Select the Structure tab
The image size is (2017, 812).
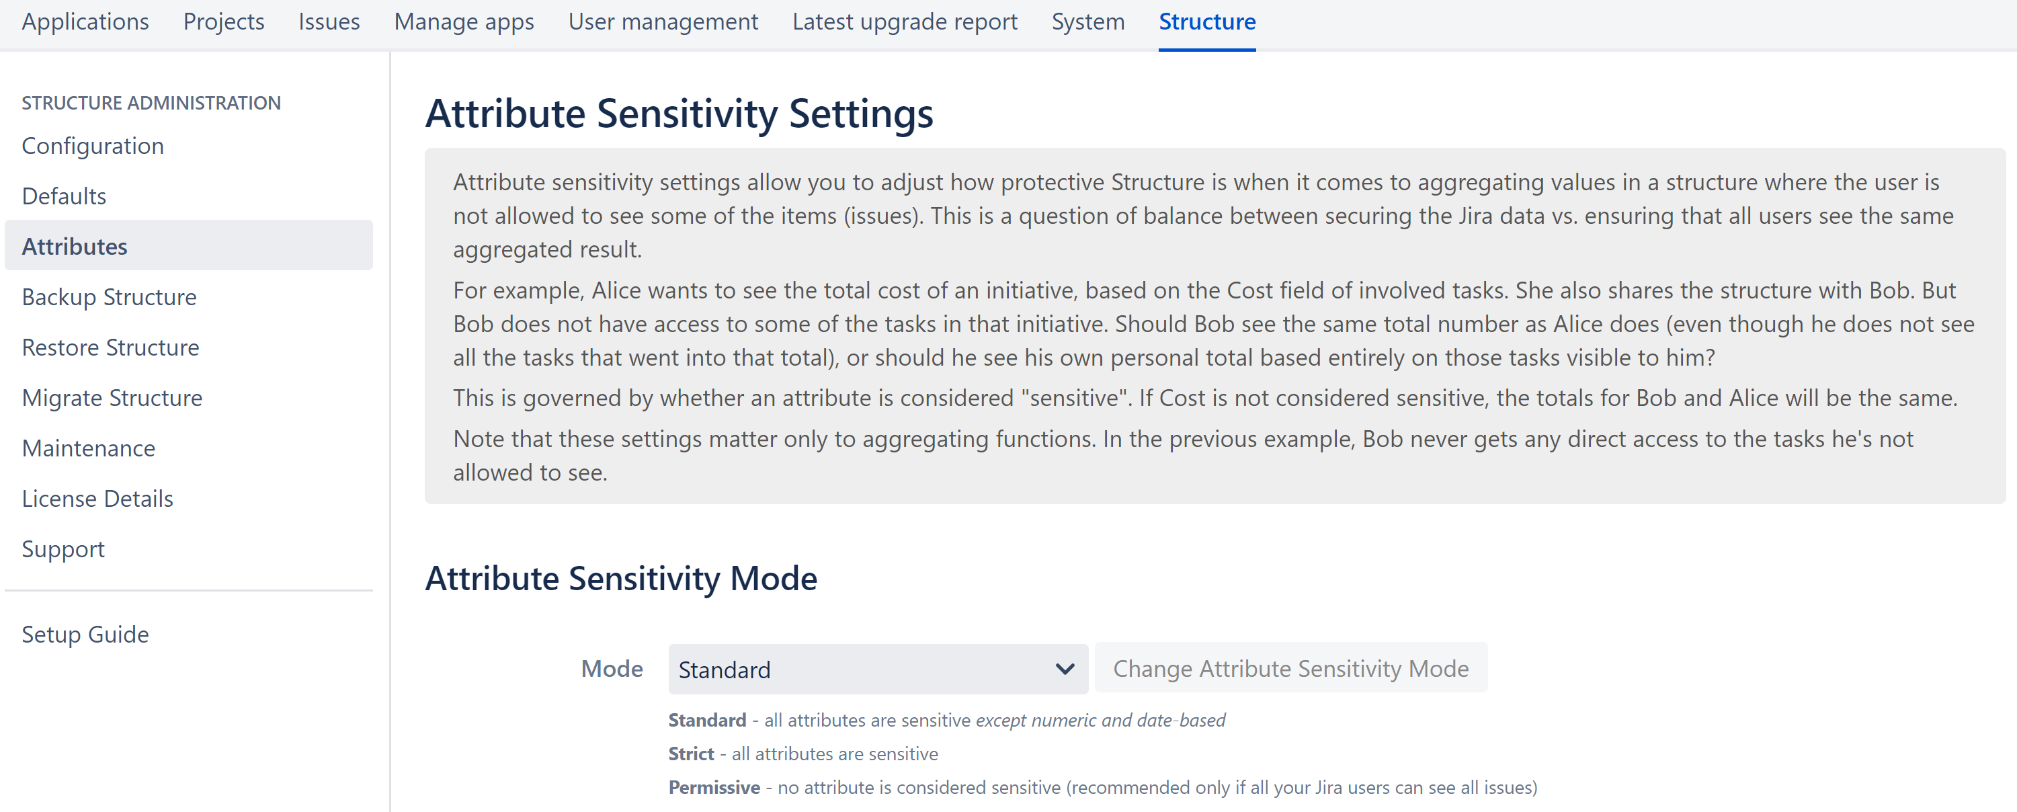pyautogui.click(x=1206, y=22)
